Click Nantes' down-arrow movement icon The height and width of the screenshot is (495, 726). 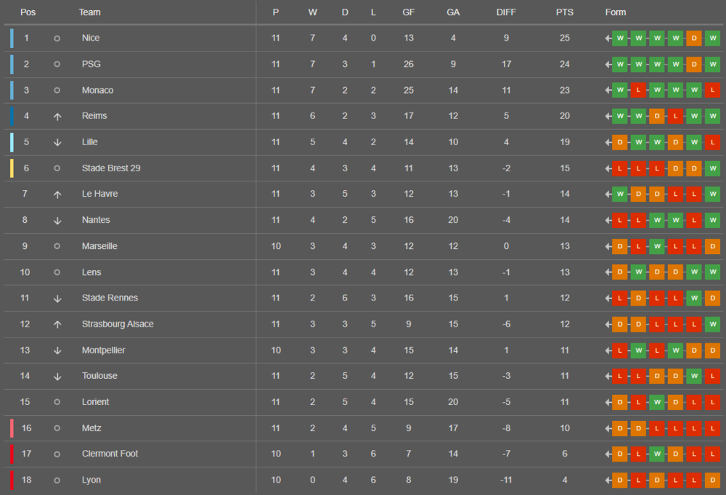pyautogui.click(x=57, y=221)
